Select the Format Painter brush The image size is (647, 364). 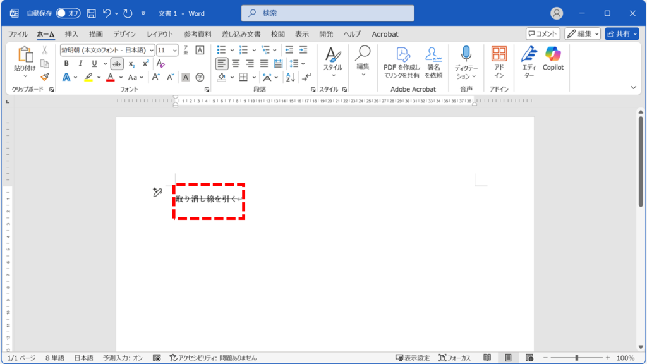click(45, 76)
